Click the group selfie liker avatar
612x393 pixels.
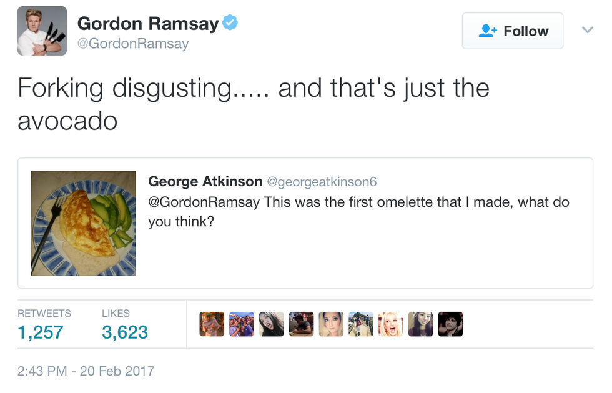click(x=242, y=324)
